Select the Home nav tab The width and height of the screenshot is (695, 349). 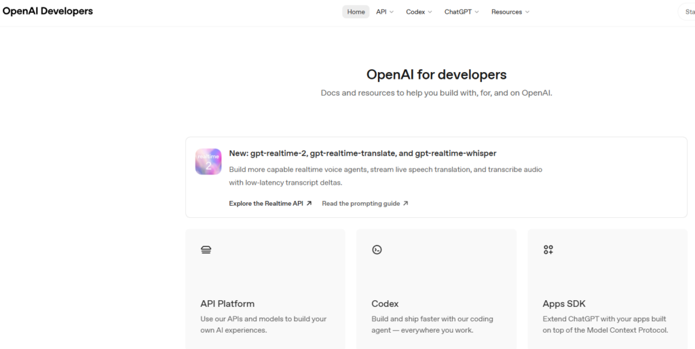coord(356,12)
